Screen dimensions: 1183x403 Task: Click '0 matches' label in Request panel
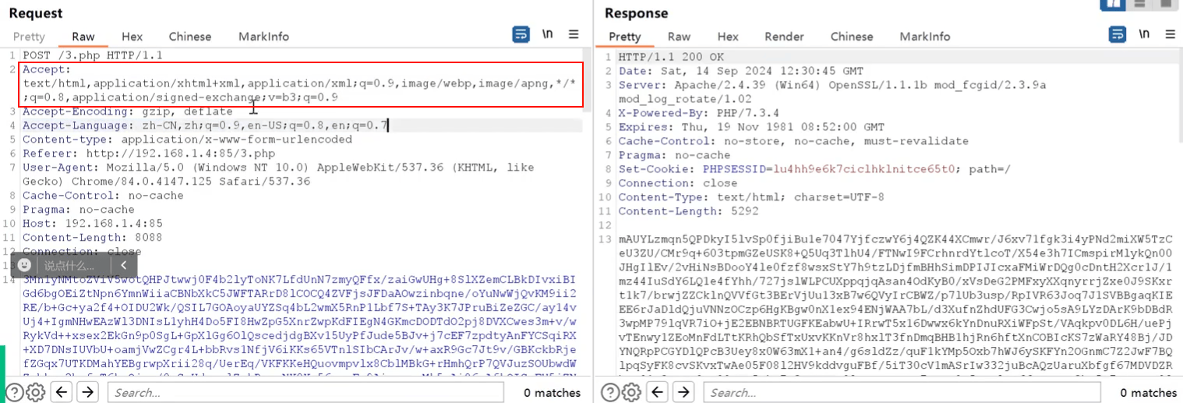tap(553, 393)
